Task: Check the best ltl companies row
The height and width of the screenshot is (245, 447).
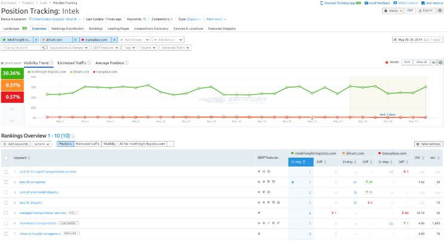Action: coord(6,182)
